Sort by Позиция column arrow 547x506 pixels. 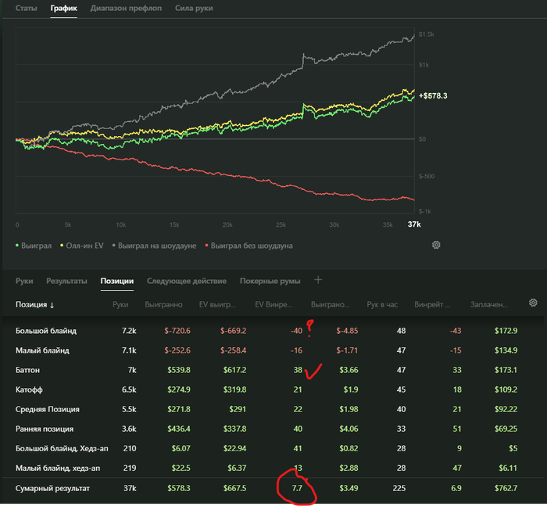pos(52,305)
